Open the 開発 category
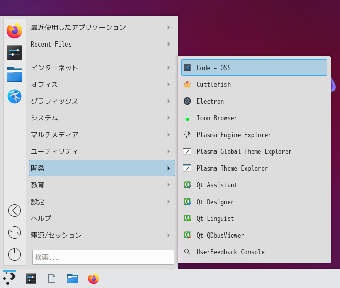The width and height of the screenshot is (340, 288). tap(102, 168)
